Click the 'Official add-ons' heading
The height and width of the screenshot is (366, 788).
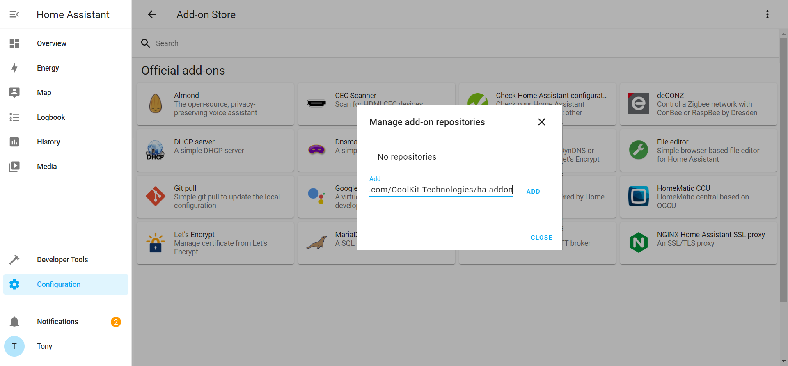[183, 71]
